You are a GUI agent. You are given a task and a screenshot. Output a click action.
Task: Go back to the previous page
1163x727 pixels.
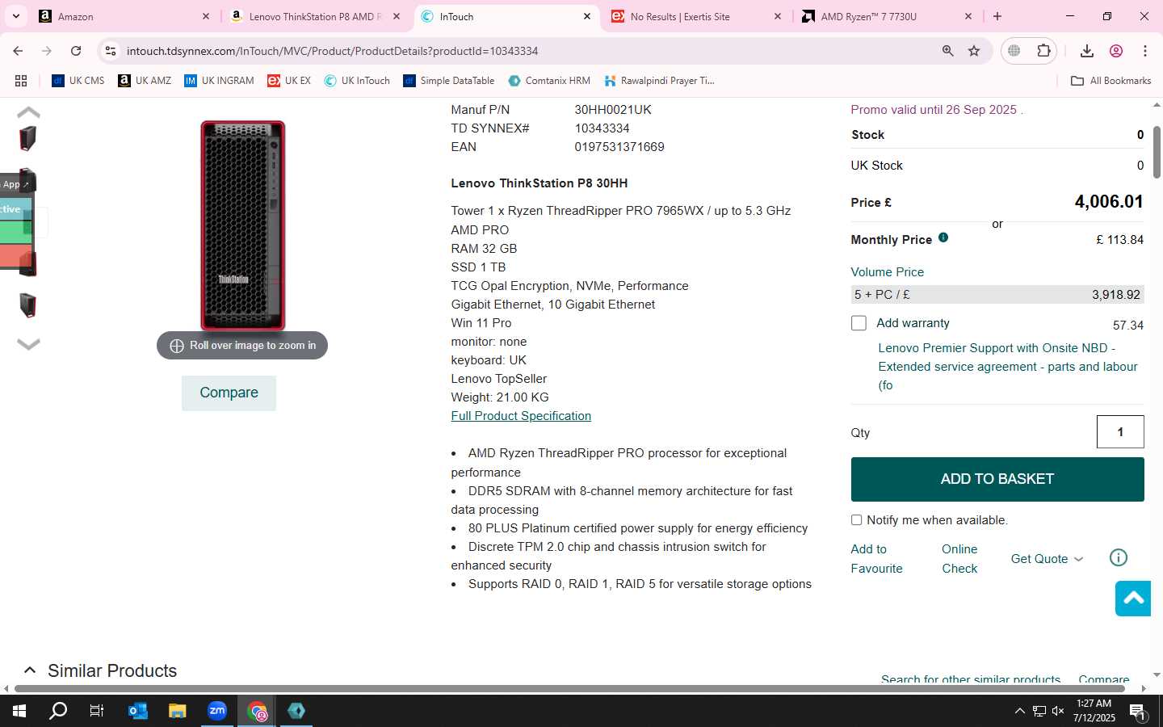18,51
